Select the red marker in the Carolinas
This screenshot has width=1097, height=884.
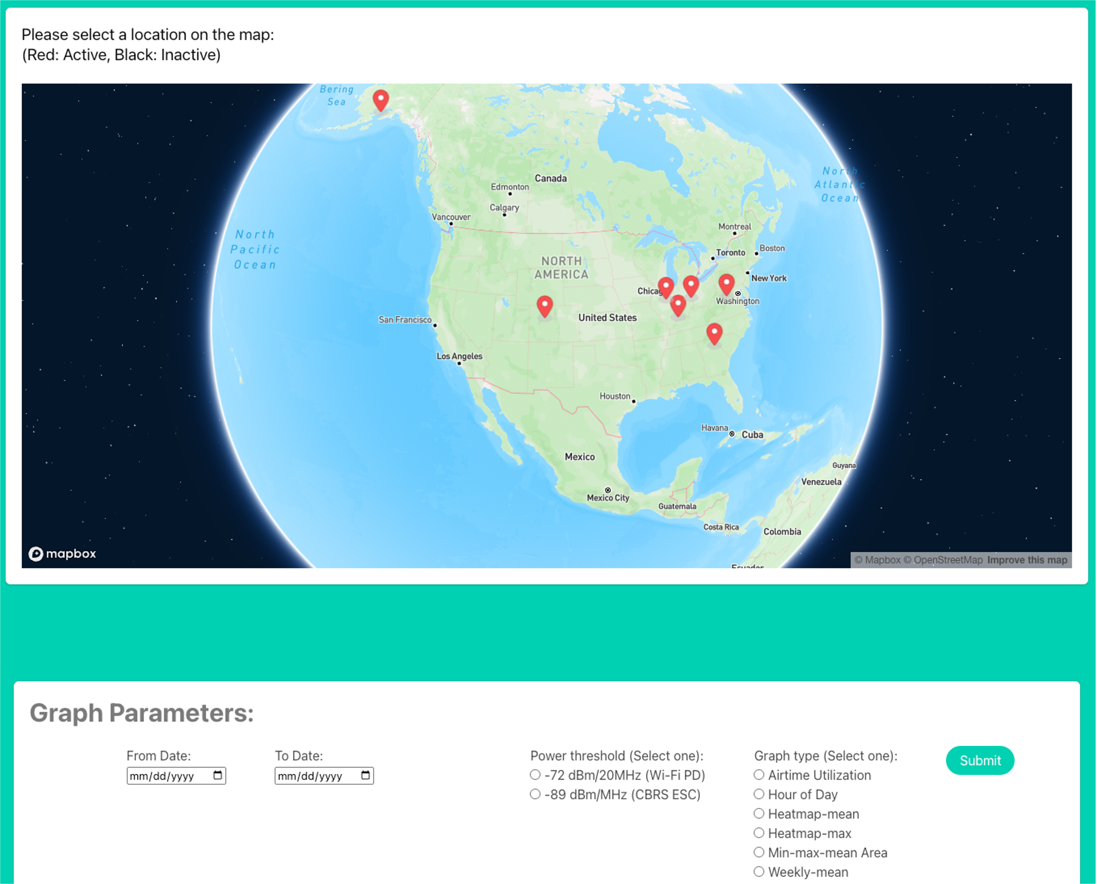(714, 333)
